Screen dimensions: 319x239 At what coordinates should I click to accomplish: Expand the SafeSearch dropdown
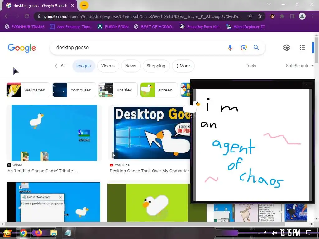click(299, 66)
